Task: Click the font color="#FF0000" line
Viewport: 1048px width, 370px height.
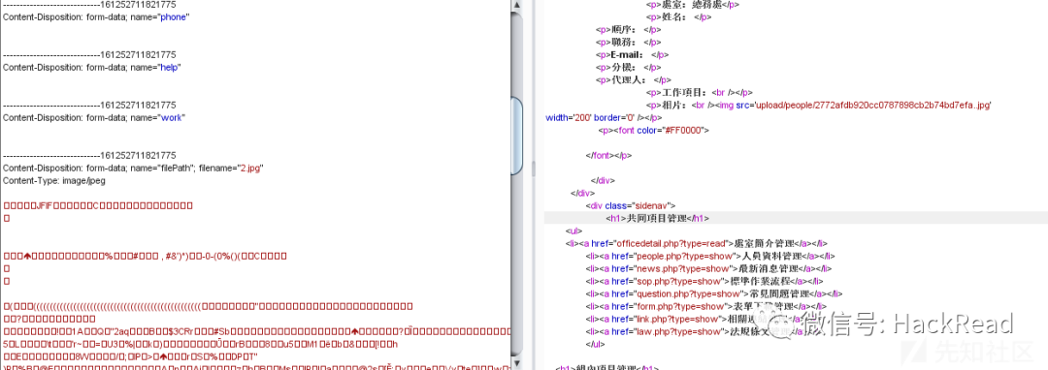Action: [654, 131]
